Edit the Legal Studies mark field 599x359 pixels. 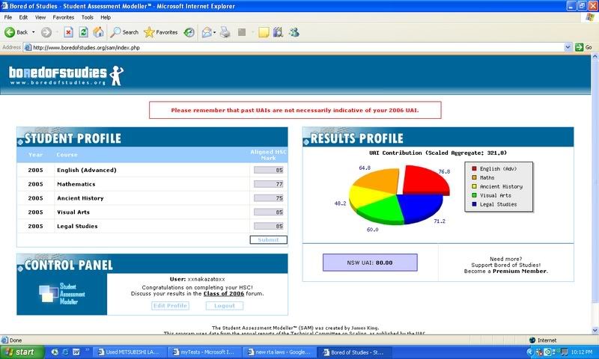269,226
